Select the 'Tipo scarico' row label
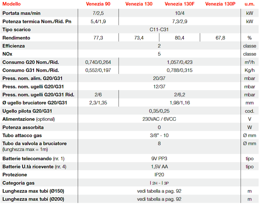Image resolution: width=260 pixels, height=206 pixels. (16, 30)
